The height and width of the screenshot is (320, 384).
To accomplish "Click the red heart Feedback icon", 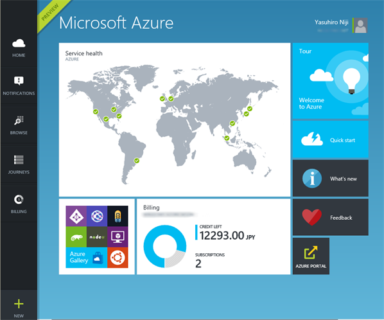I will [311, 217].
